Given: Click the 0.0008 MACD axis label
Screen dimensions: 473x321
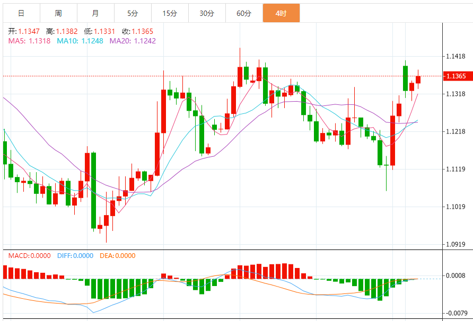Looking at the screenshot, I should pyautogui.click(x=456, y=275).
